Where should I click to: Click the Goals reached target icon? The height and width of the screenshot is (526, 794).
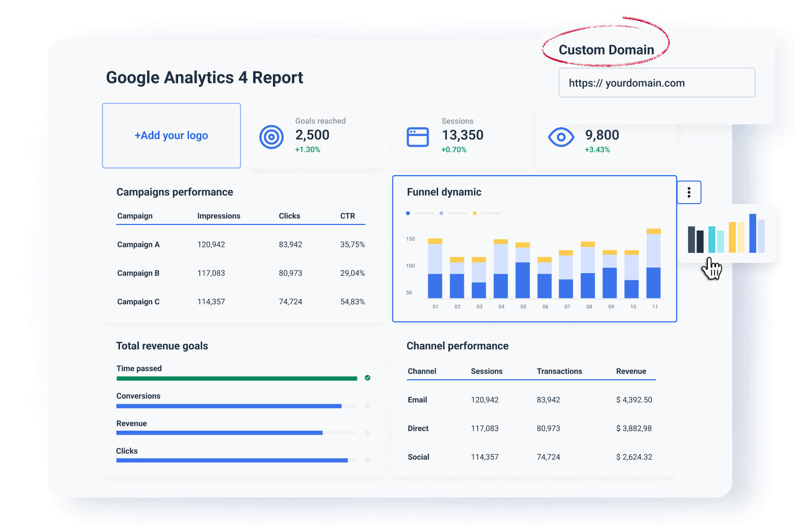point(271,135)
